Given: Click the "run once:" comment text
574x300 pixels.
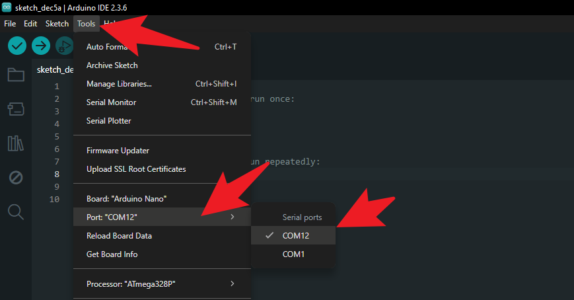Looking at the screenshot, I should tap(273, 99).
